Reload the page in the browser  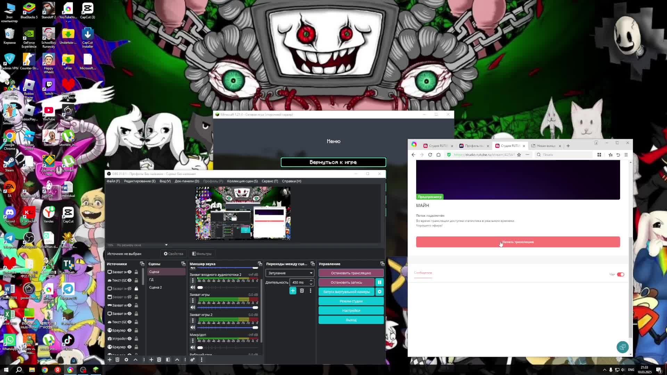[430, 155]
